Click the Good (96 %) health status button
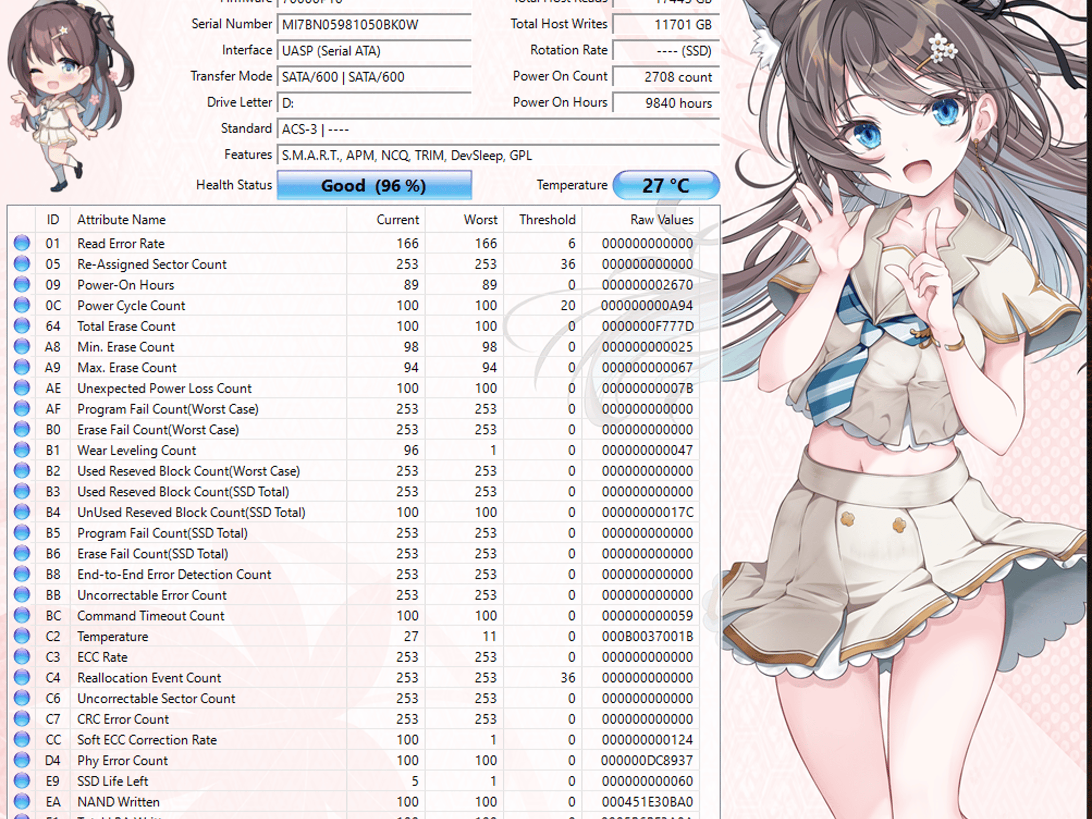The image size is (1092, 819). [374, 185]
